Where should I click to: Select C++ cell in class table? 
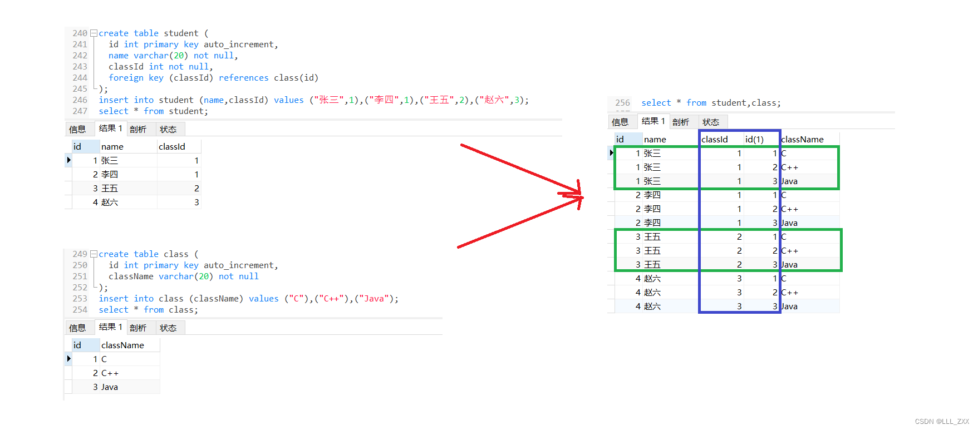pyautogui.click(x=130, y=373)
